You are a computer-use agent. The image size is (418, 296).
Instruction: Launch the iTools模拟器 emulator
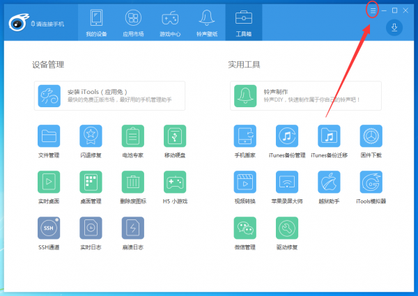371,182
